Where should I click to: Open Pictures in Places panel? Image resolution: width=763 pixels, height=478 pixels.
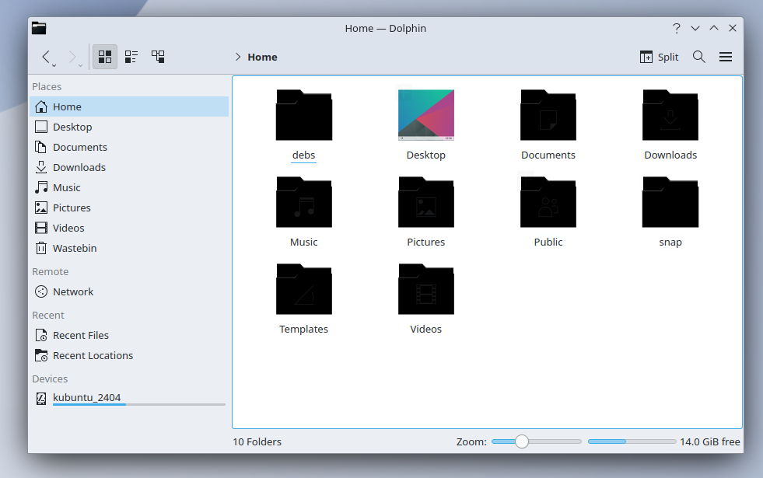pyautogui.click(x=129, y=208)
